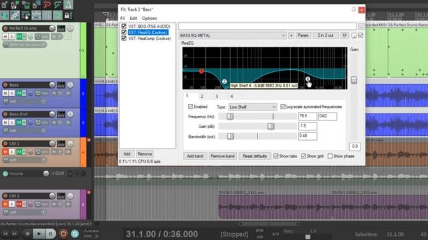Arm the CM 1 track for recording
The width and height of the screenshot is (428, 240).
(x=5, y=143)
